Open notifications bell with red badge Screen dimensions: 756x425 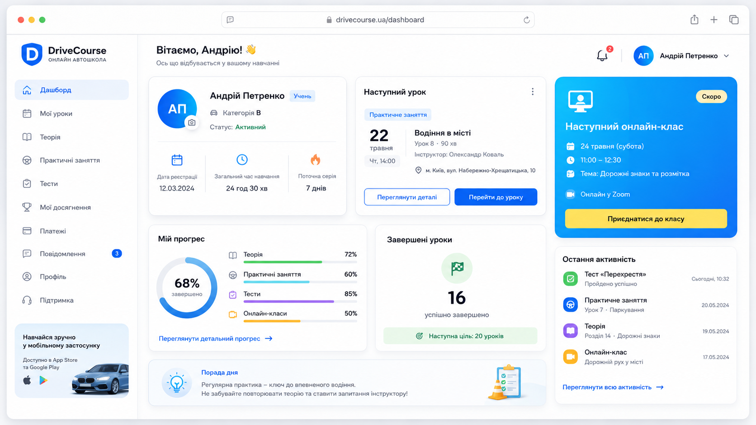(602, 56)
